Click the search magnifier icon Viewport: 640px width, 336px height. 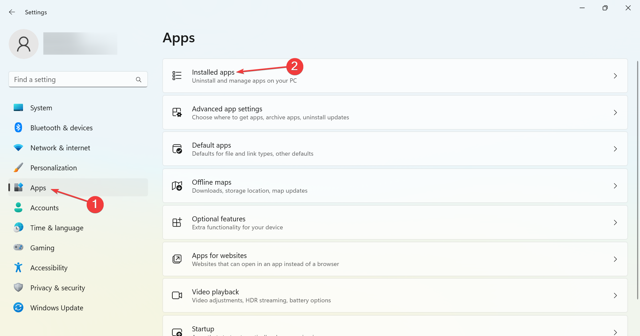click(x=139, y=80)
